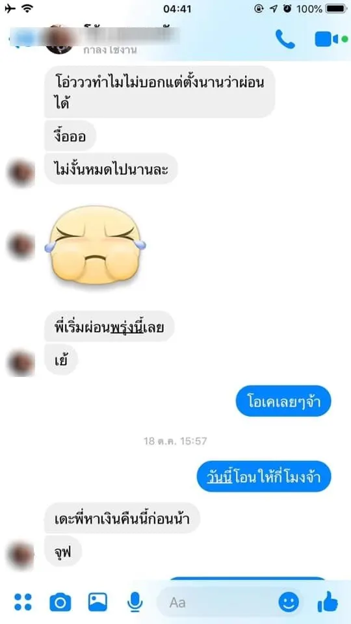The width and height of the screenshot is (351, 624).
Task: Select the งื้อออ message bubble
Action: [70, 136]
